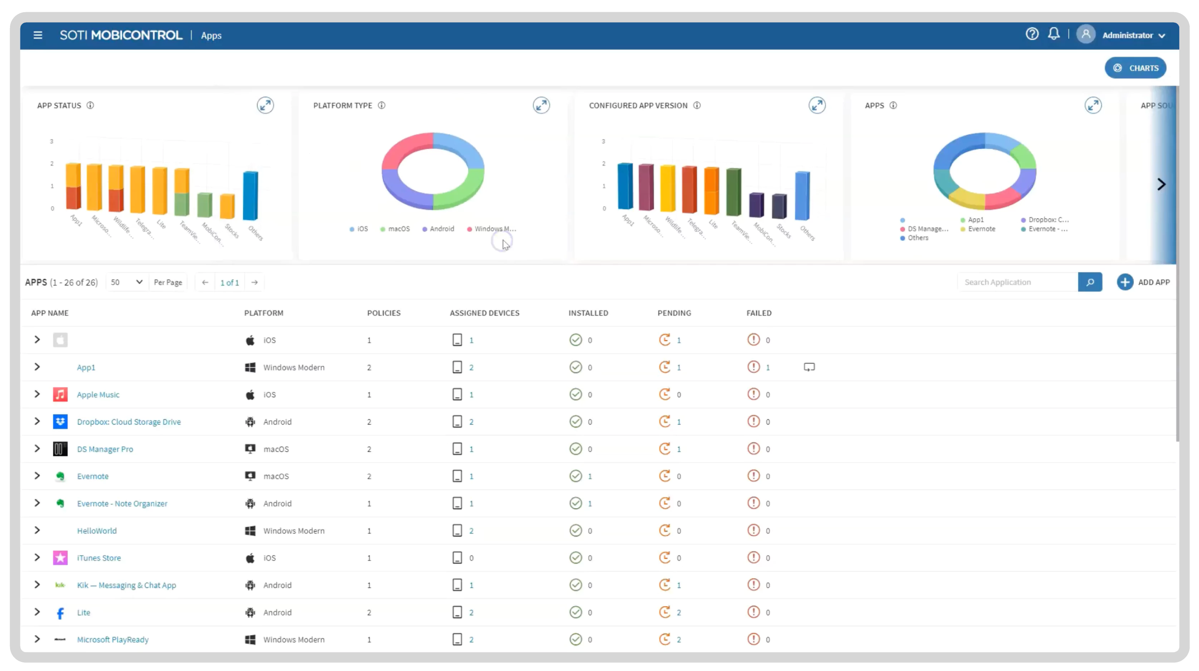Click the CHARTS button
Image resolution: width=1199 pixels, height=671 pixels.
[x=1135, y=68]
